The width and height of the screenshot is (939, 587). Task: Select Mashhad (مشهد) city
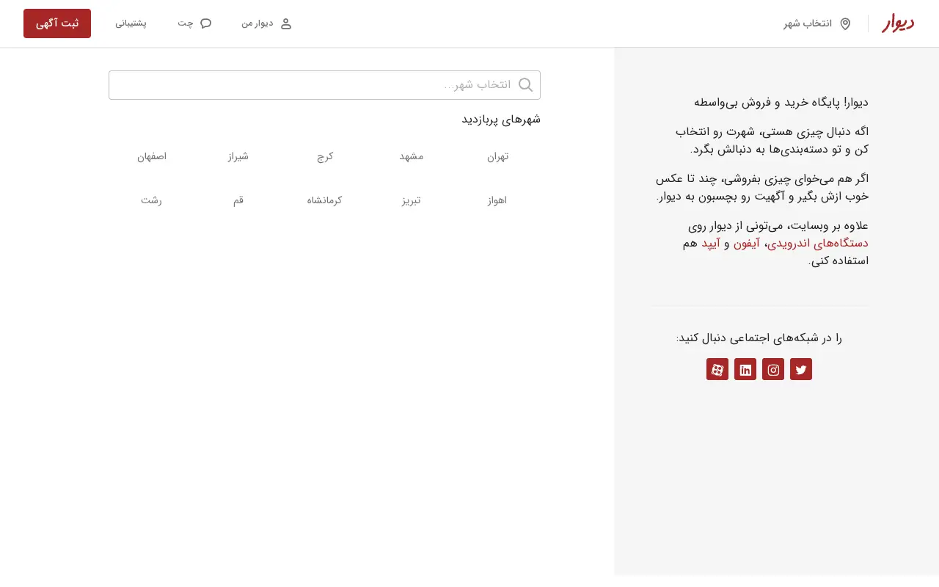click(x=412, y=156)
